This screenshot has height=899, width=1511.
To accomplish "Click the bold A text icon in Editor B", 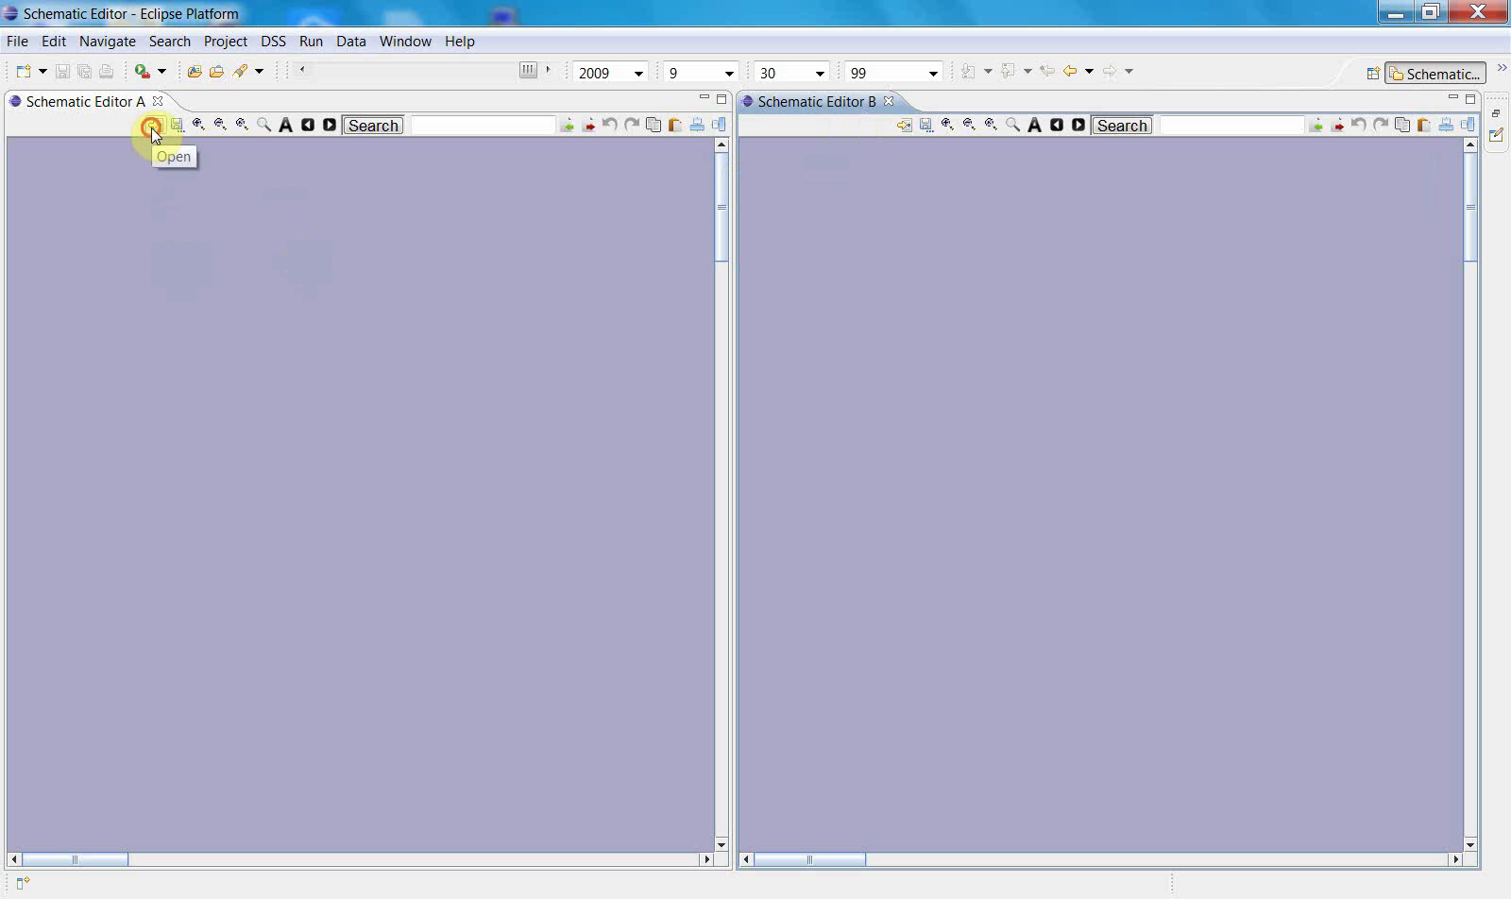I will 1034,125.
